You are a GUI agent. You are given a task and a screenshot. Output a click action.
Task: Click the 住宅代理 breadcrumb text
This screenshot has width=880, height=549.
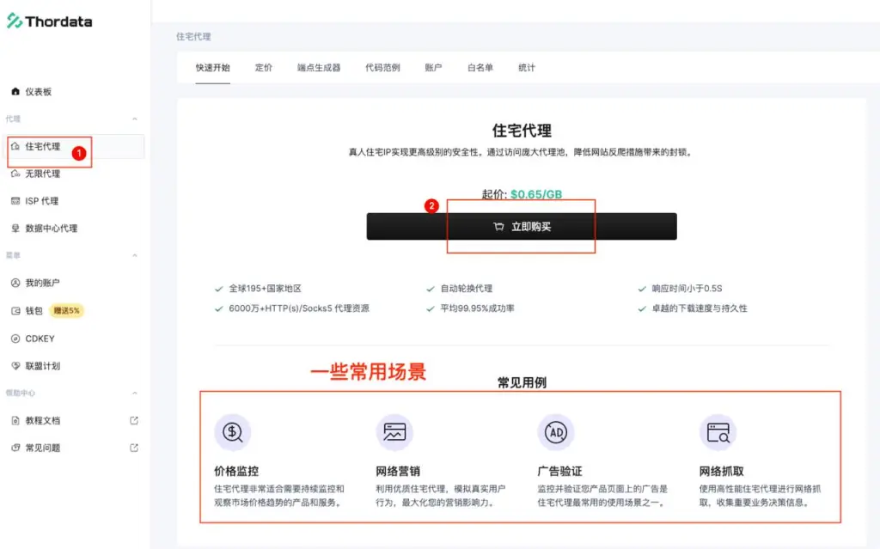tap(193, 36)
